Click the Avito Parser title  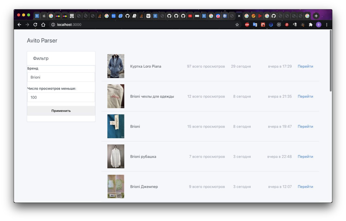click(42, 41)
